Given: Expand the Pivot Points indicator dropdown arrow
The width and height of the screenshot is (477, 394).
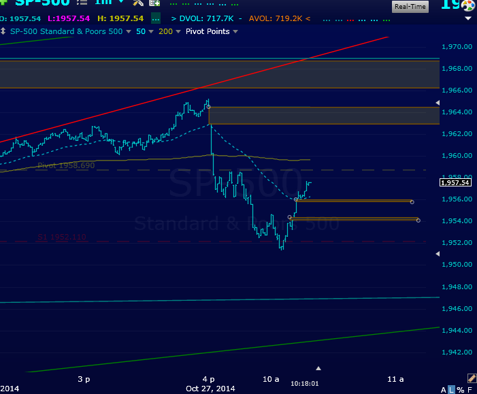Looking at the screenshot, I should pyautogui.click(x=235, y=31).
